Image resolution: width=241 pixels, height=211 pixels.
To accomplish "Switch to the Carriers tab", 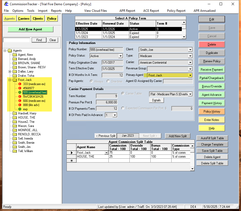I will [x=24, y=19].
